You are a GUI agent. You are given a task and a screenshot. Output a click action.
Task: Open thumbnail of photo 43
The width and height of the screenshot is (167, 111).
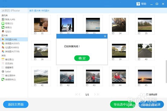coord(93,76)
